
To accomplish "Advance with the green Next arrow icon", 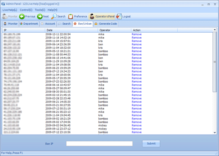I will pyautogui.click(x=40, y=16).
